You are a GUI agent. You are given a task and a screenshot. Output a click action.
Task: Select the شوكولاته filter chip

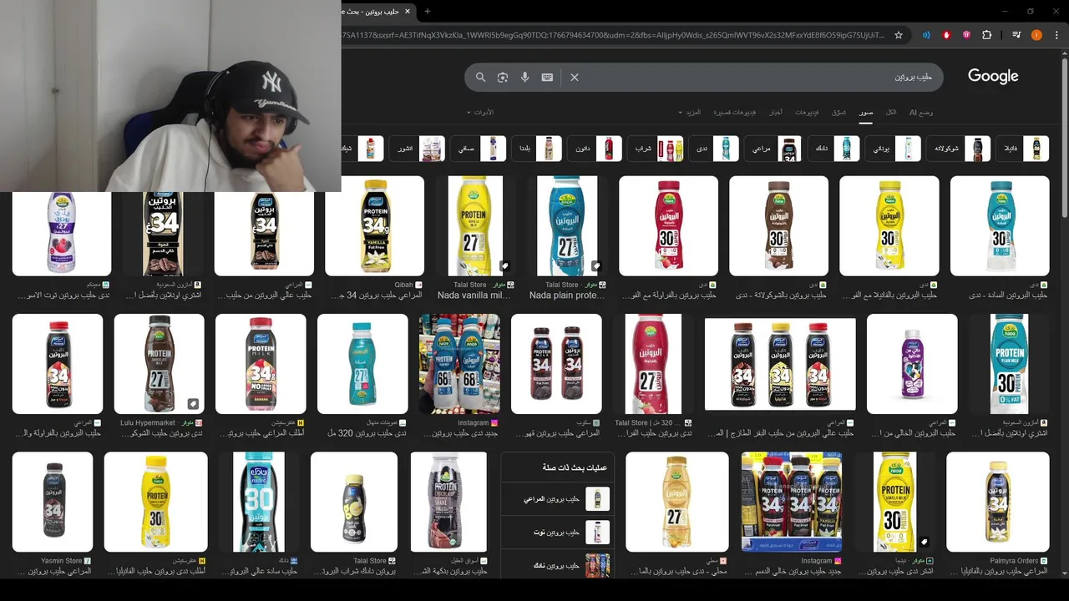[x=959, y=149]
